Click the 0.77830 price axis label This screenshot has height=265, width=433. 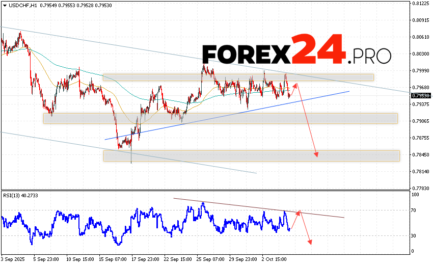pyautogui.click(x=421, y=188)
